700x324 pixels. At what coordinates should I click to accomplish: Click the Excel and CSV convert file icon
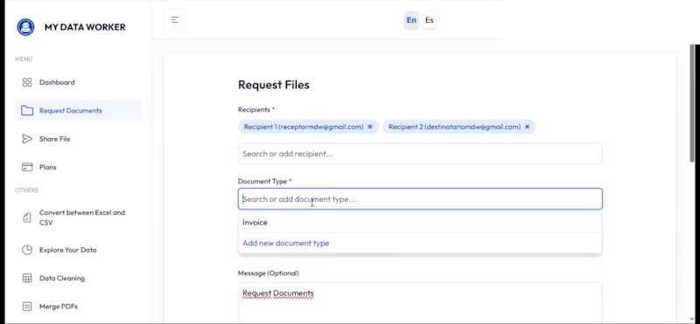[x=27, y=217]
